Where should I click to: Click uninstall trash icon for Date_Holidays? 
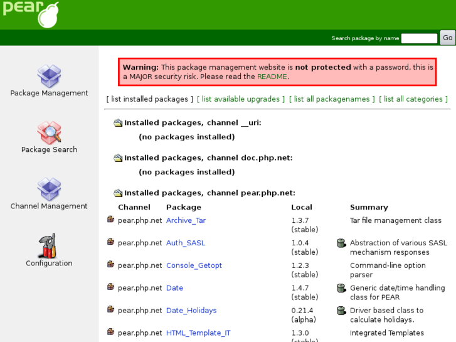pos(341,311)
